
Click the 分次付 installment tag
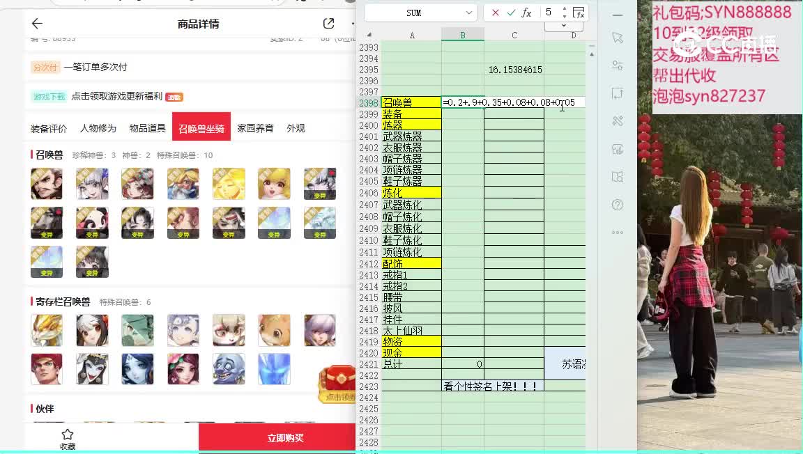point(45,67)
